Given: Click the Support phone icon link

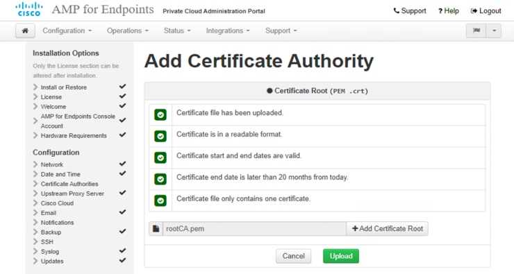Looking at the screenshot, I should pos(410,11).
